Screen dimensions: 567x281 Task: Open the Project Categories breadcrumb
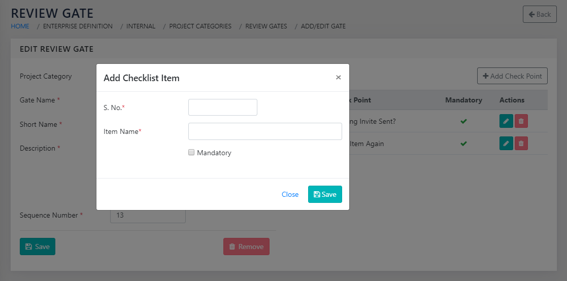pyautogui.click(x=200, y=26)
